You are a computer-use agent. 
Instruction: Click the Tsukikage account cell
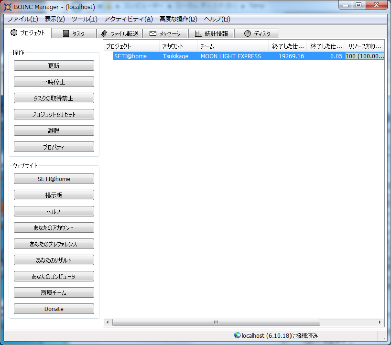pos(175,56)
